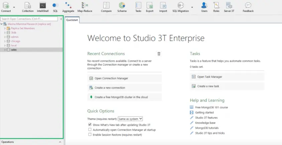Screen dimensions: 282x145
Task: Expand the local database node
Action: [x=5, y=46]
